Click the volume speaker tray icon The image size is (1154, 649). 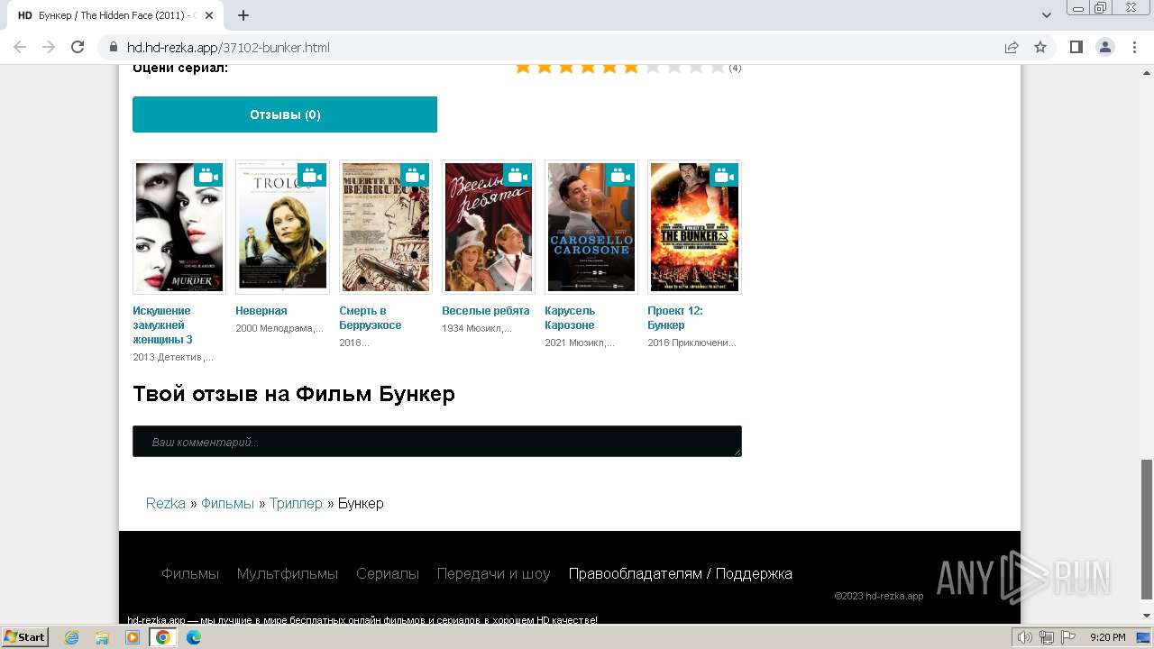(1025, 637)
